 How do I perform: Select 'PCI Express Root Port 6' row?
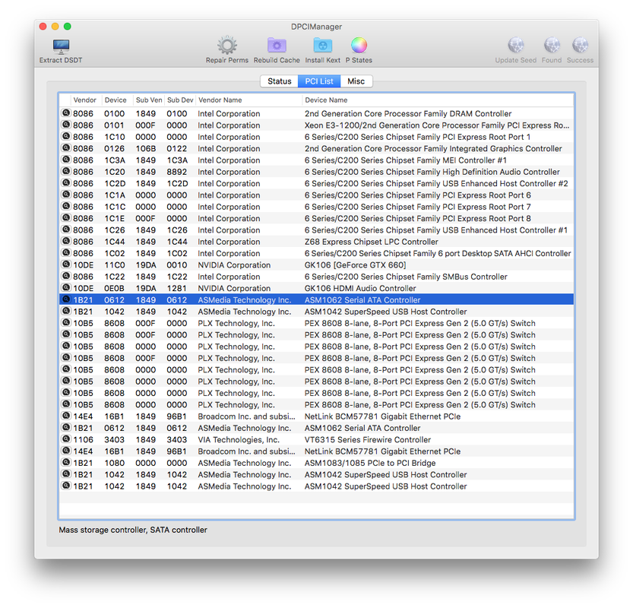click(316, 195)
